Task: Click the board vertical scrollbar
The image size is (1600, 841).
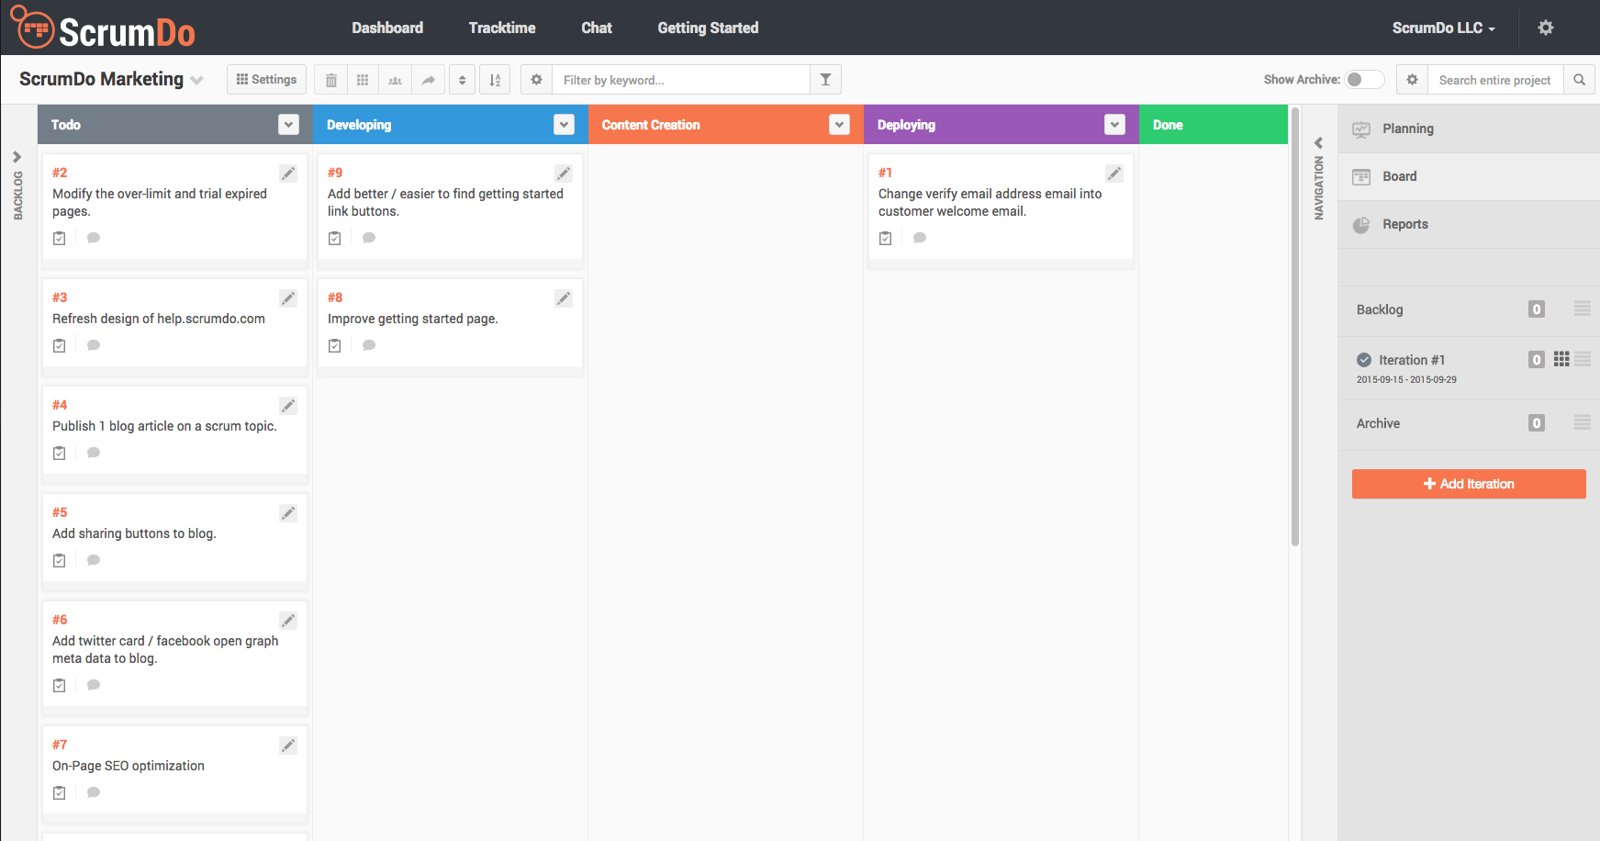Action: [x=1295, y=326]
